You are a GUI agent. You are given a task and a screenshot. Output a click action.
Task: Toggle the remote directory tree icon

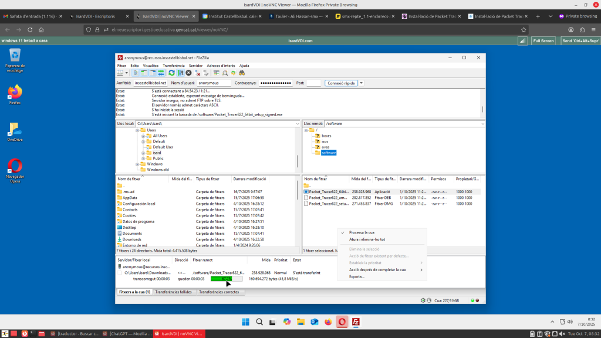[153, 73]
